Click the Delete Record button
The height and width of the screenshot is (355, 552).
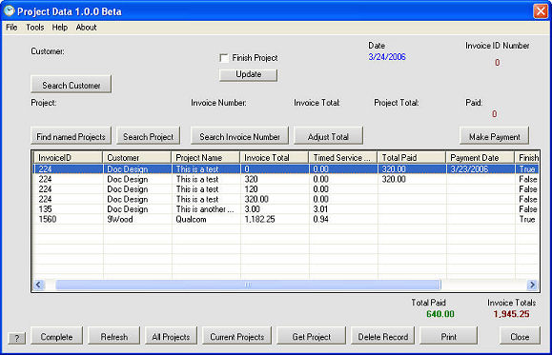point(382,336)
